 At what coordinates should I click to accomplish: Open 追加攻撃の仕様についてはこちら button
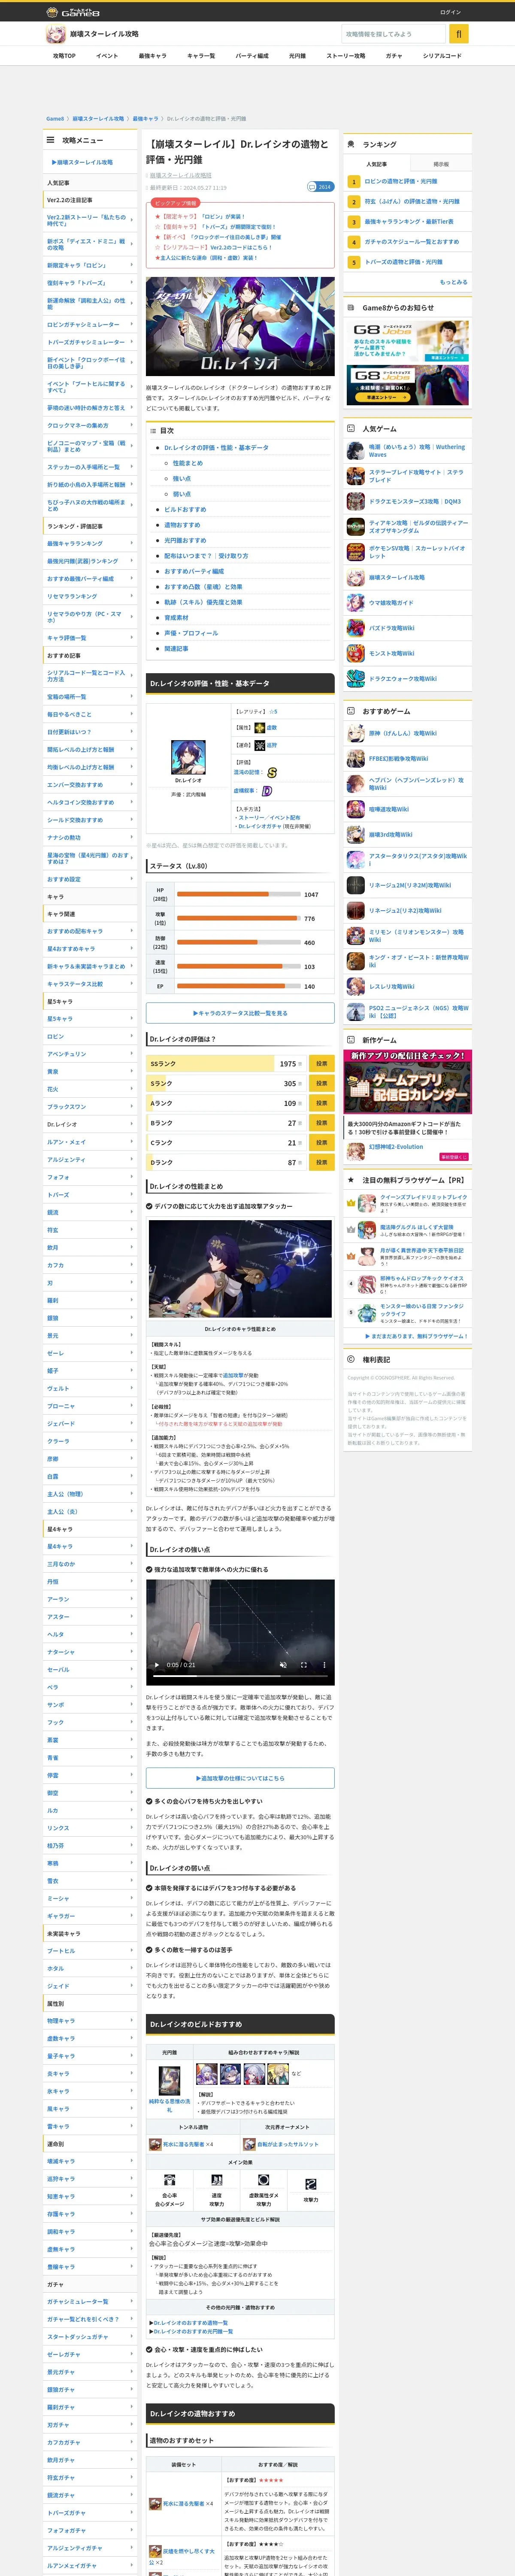click(x=240, y=1778)
